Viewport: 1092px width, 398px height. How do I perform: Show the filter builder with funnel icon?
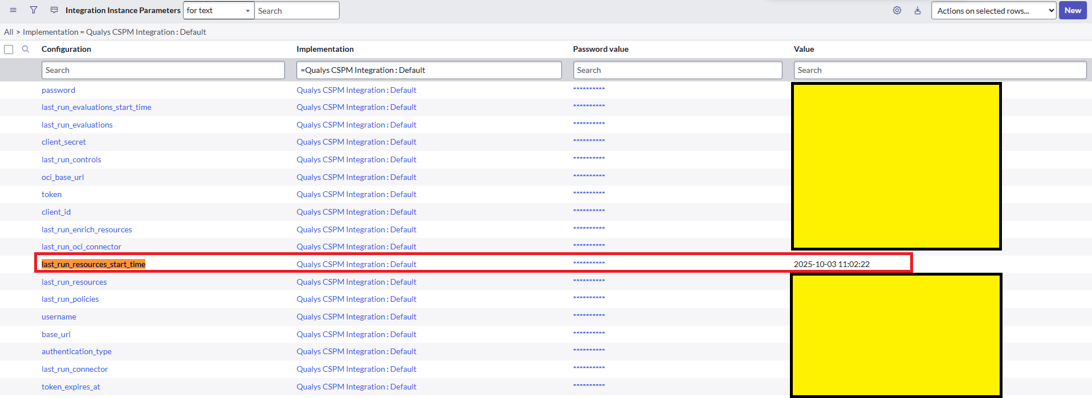[x=34, y=10]
